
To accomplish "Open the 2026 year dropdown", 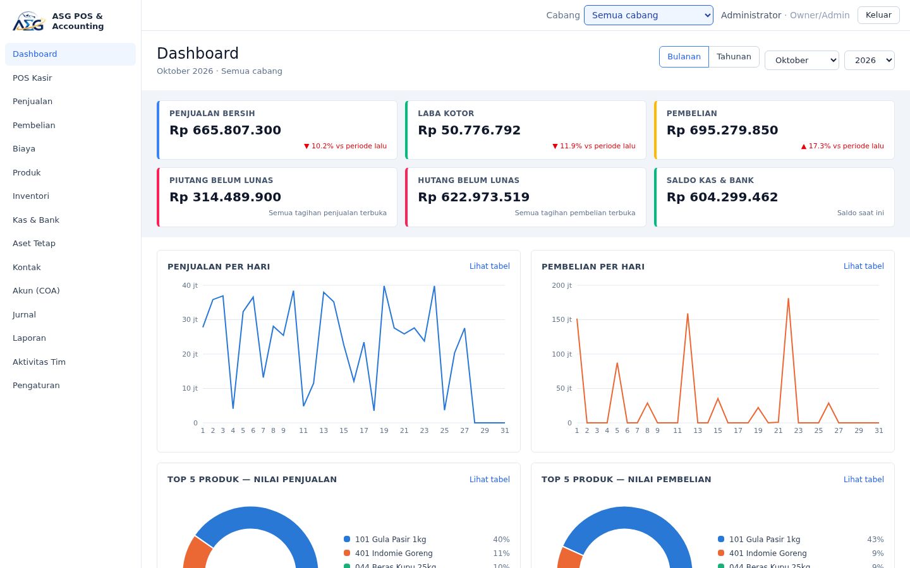I will 870,60.
